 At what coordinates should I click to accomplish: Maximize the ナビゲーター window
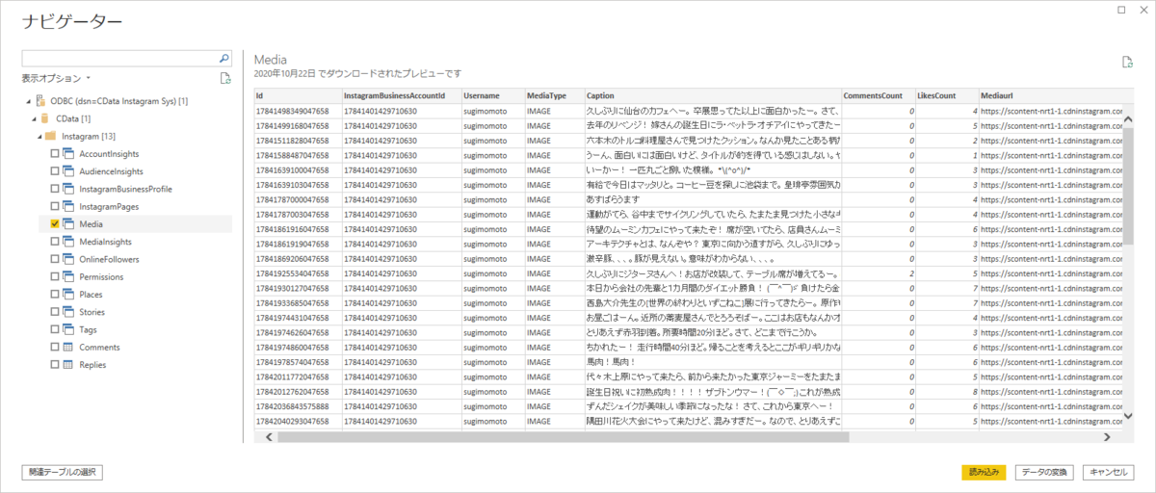pos(1122,10)
